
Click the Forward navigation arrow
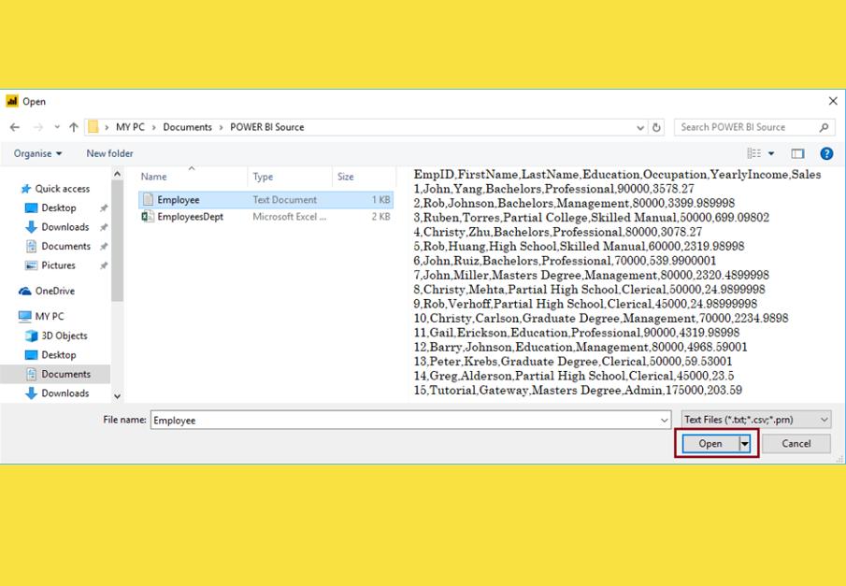(x=37, y=127)
